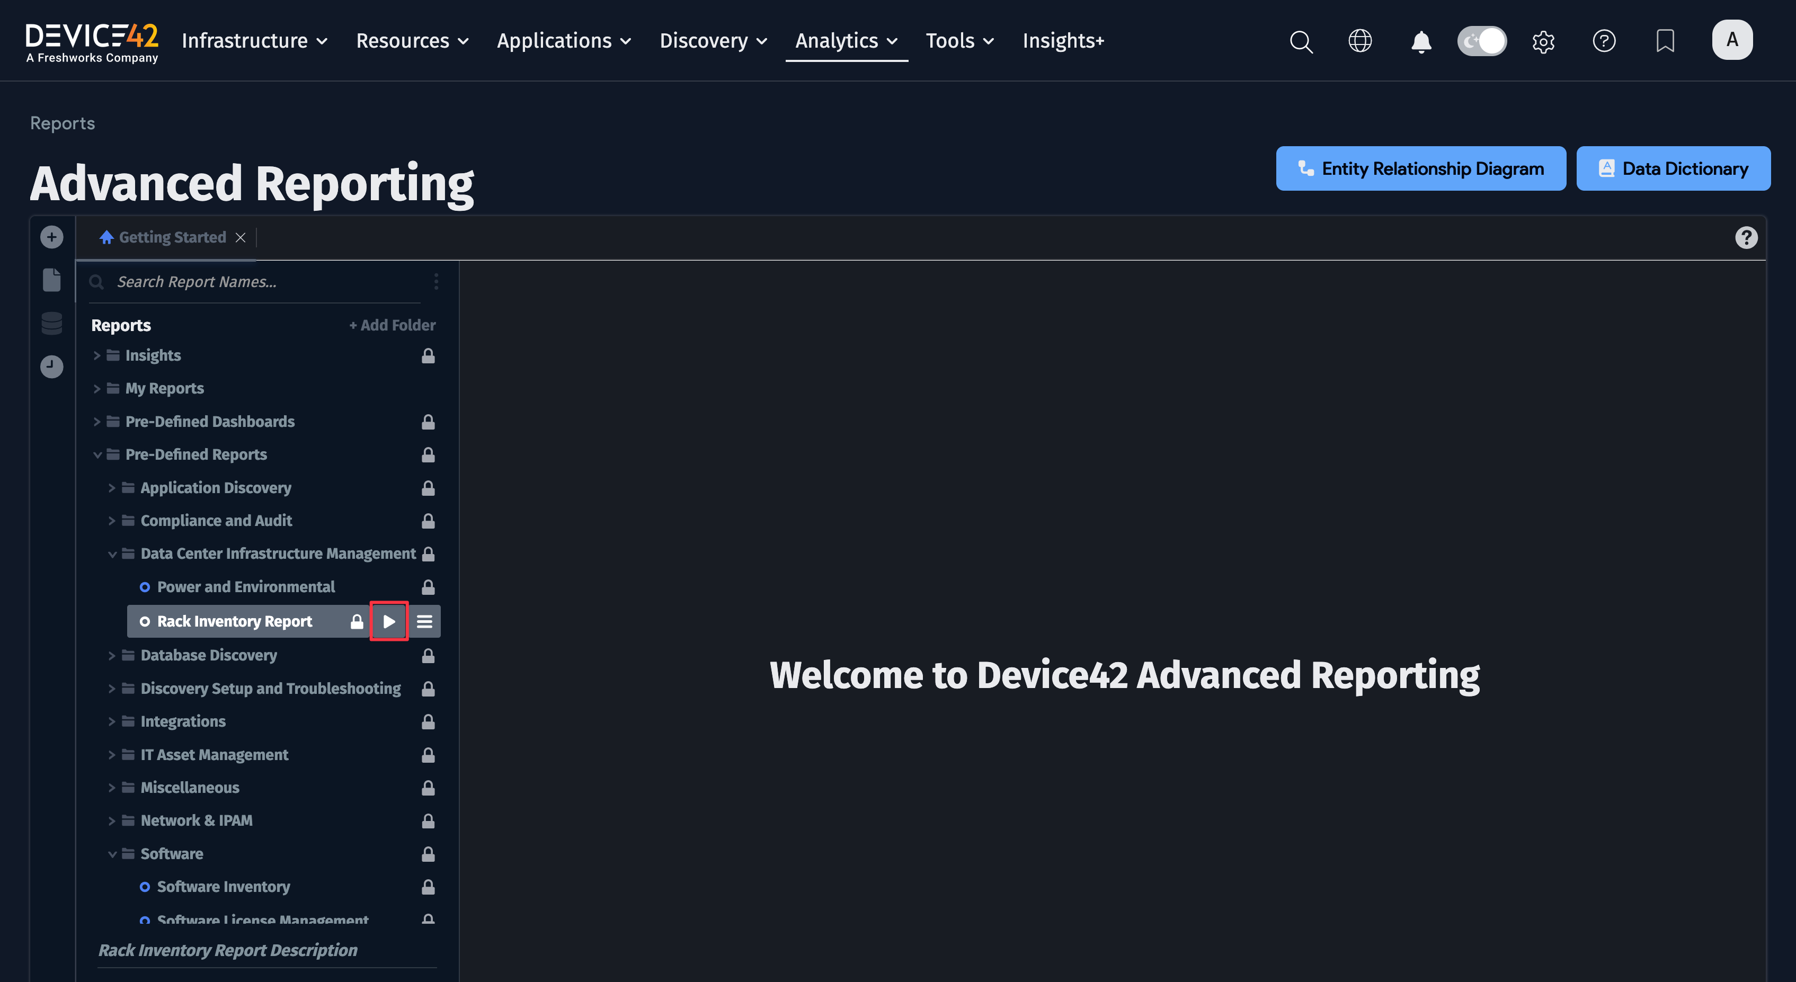Collapse the Software folder
This screenshot has width=1796, height=982.
pyautogui.click(x=112, y=854)
